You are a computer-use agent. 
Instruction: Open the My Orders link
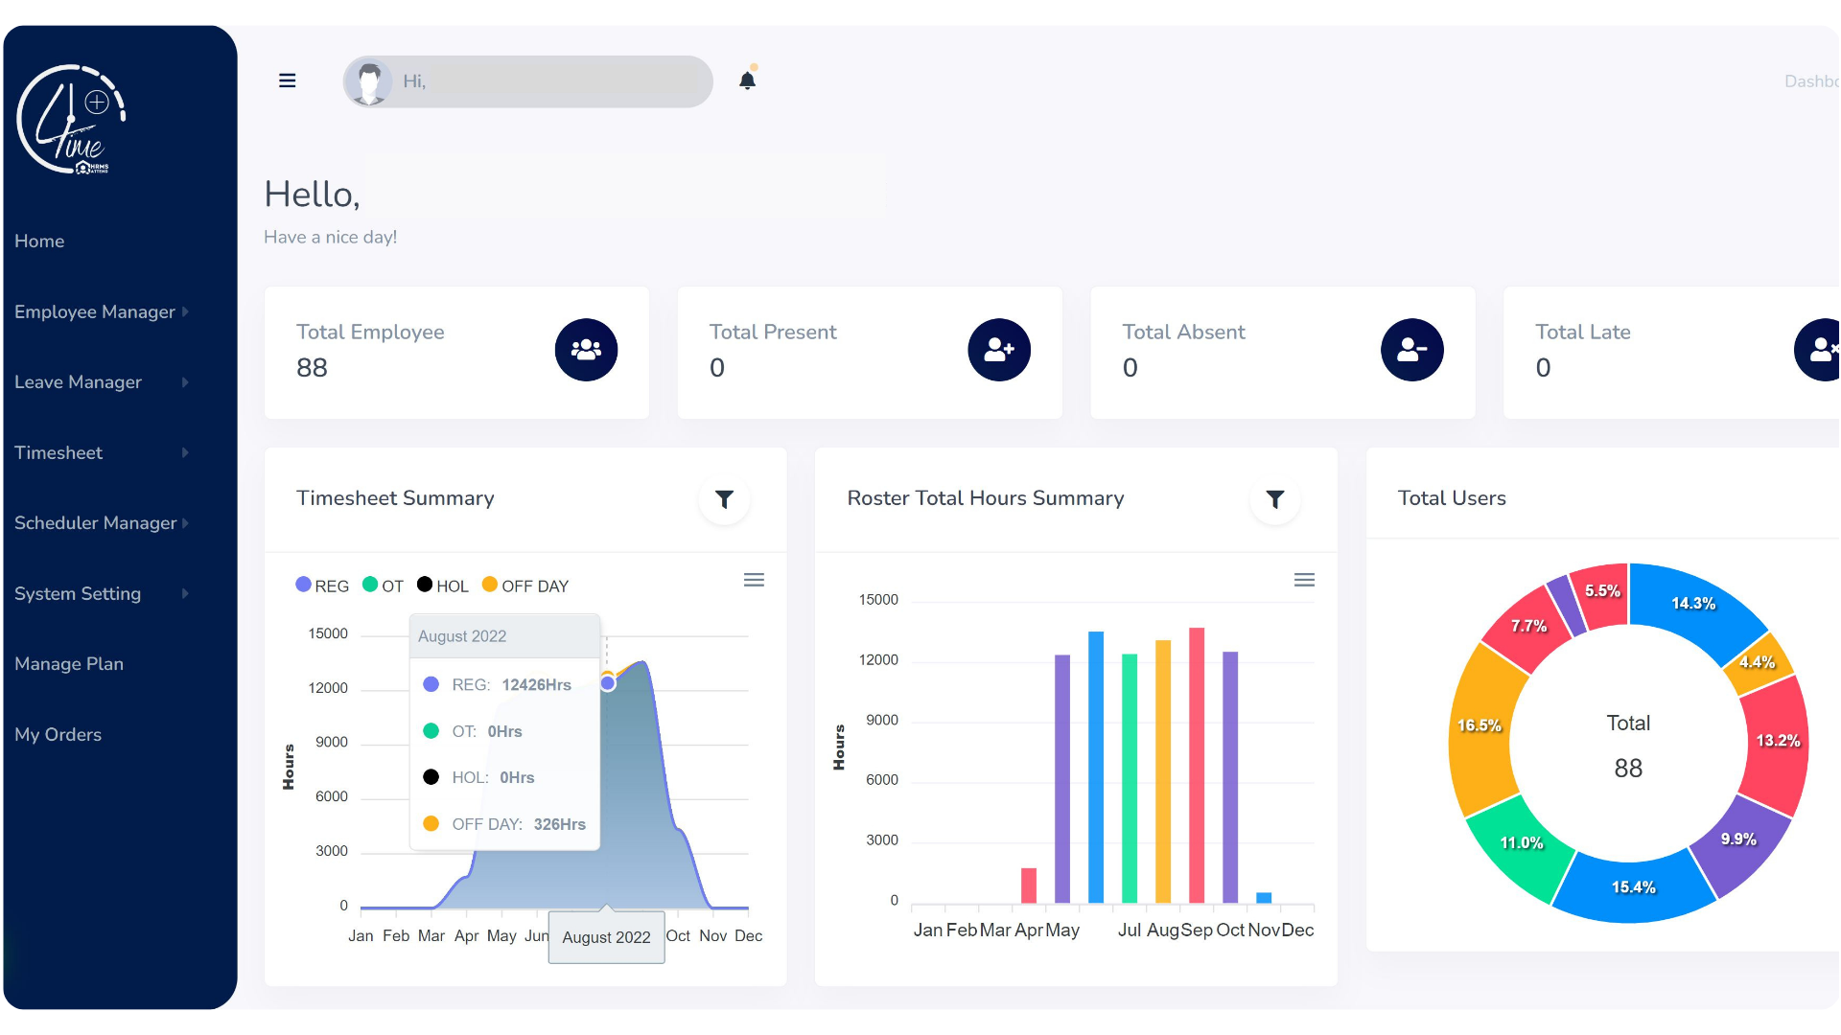(x=58, y=734)
